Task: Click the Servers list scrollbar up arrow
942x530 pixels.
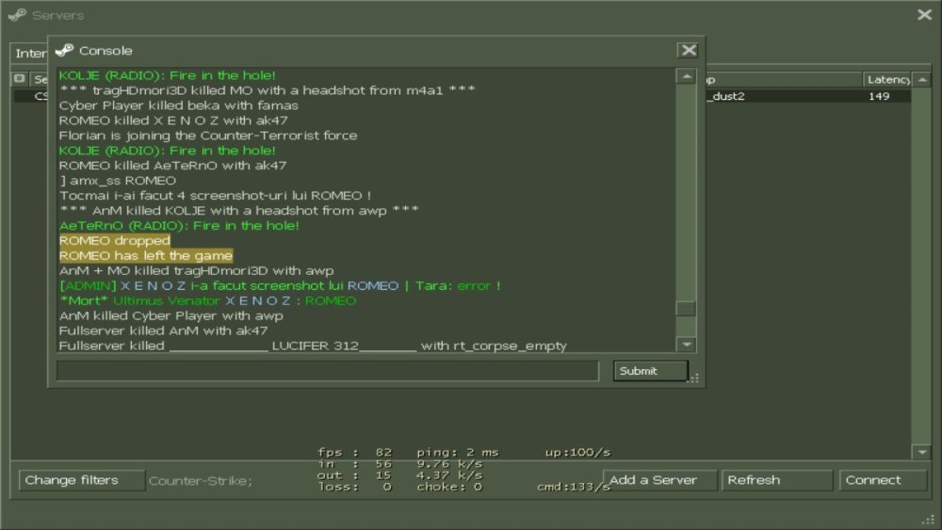Action: pyautogui.click(x=922, y=79)
